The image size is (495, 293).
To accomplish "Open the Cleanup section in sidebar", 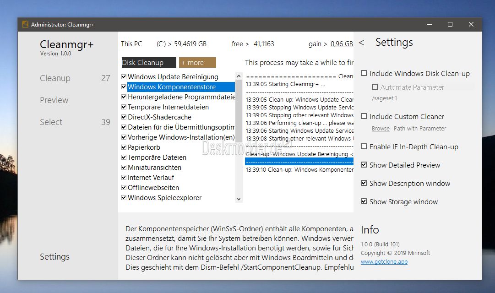I will [55, 78].
